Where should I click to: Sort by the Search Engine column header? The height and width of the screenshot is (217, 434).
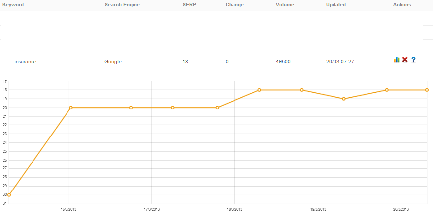[x=122, y=5]
